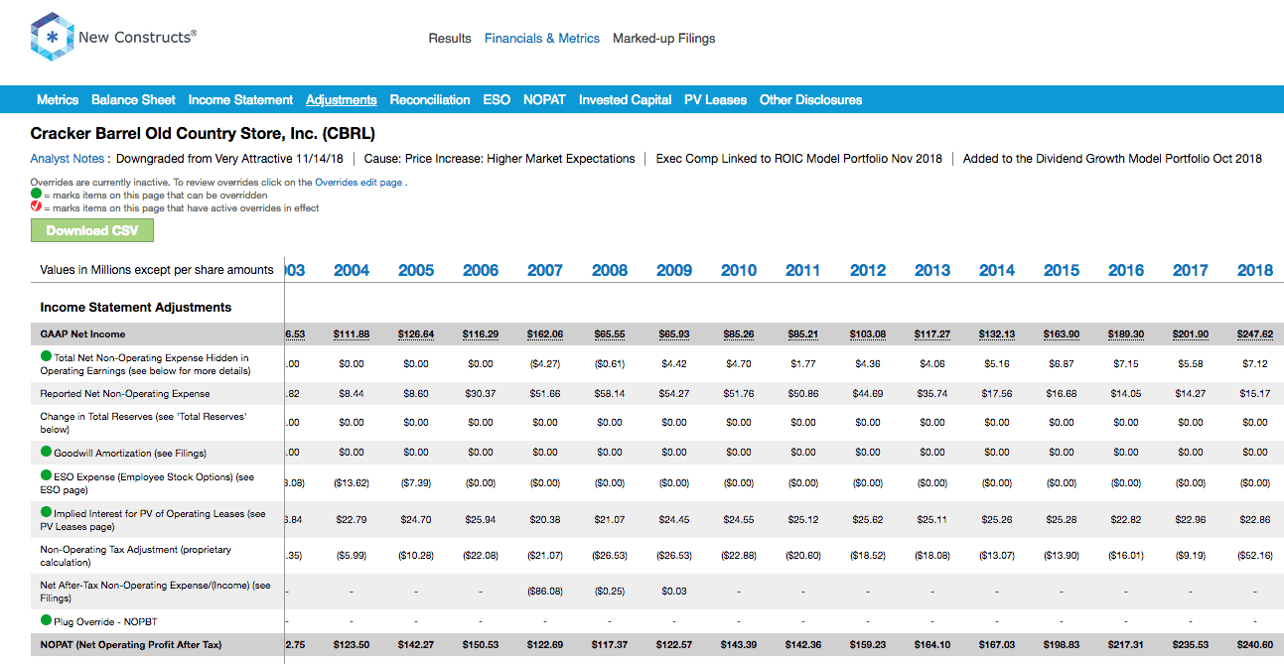The image size is (1284, 664).
Task: Select the 'Reported Net Non-Operating Expense' row label
Action: [x=125, y=394]
